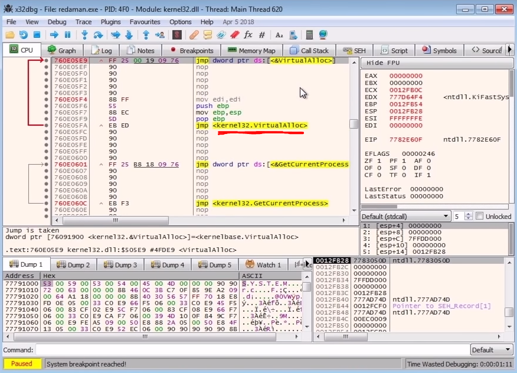Image resolution: width=517 pixels, height=373 pixels.
Task: Click the disassembly horizontal scrollbar thumb
Action: click(x=116, y=220)
